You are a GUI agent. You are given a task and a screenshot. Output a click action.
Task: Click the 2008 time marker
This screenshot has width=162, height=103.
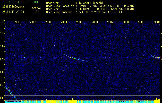pos(126,22)
